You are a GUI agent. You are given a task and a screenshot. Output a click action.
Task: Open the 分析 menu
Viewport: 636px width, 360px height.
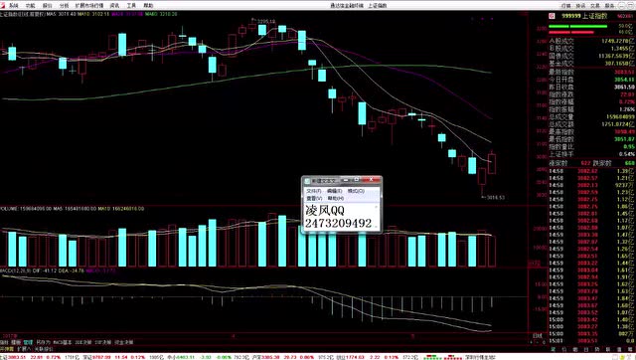[64, 5]
